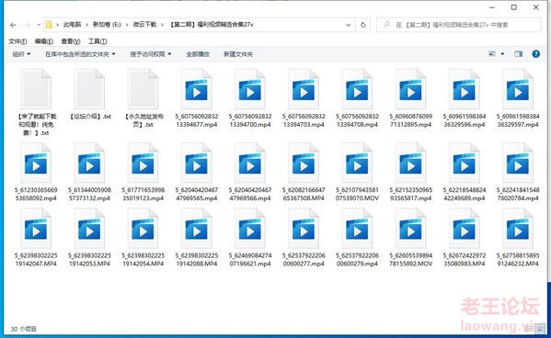Select video file ending 07196621.mp4
The image size is (551, 338).
click(x=250, y=238)
